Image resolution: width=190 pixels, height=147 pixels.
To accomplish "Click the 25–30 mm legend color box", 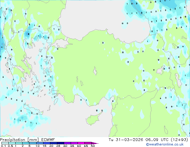I will click(x=61, y=143).
